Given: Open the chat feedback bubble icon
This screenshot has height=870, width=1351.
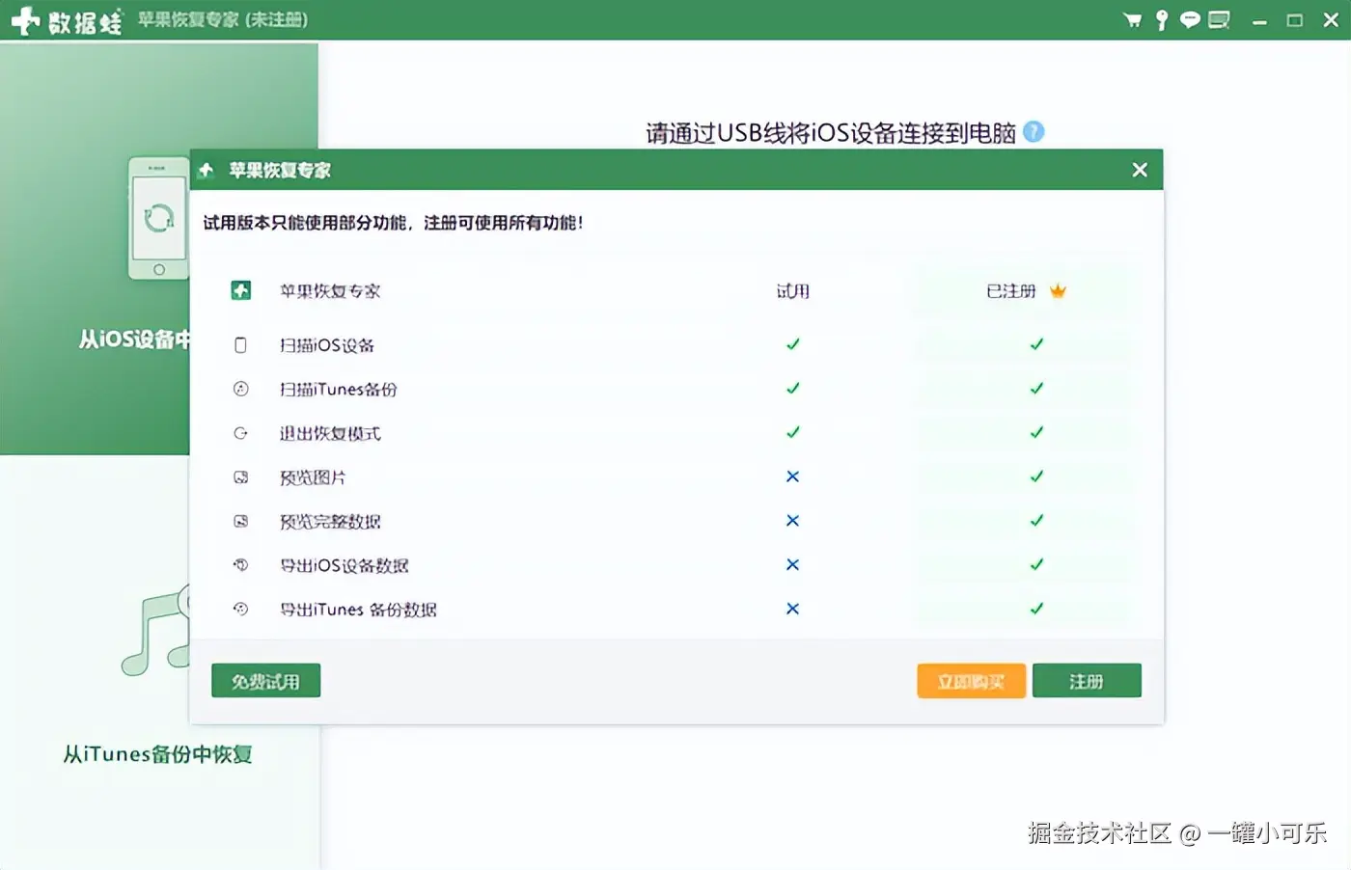Looking at the screenshot, I should [1190, 19].
